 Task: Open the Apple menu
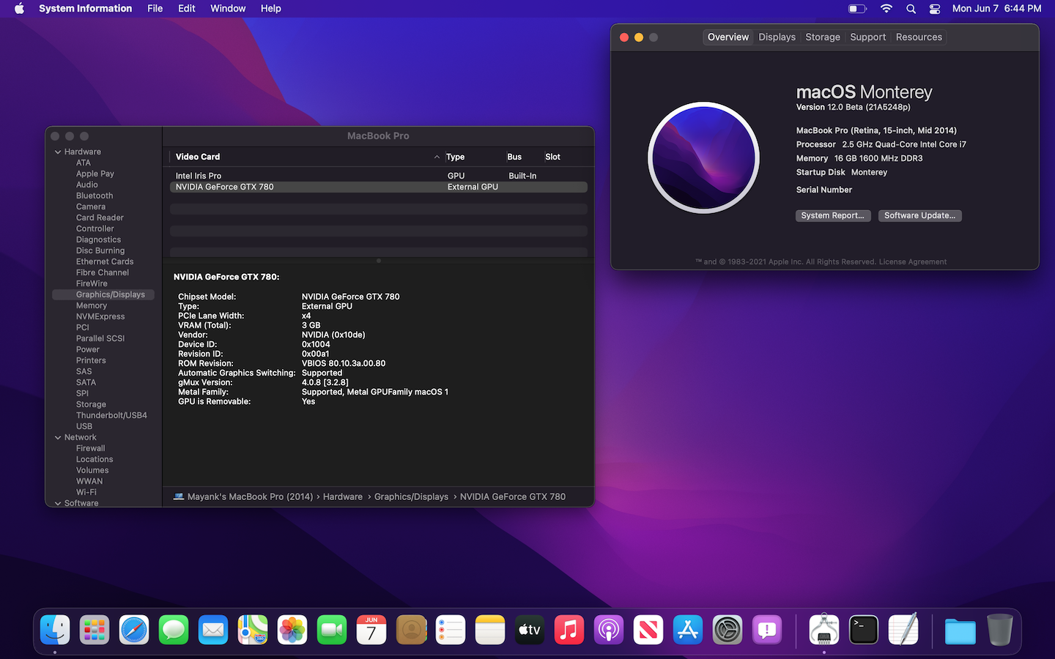20,9
